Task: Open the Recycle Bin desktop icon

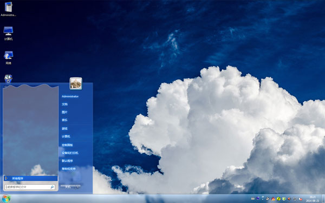Action: [8, 79]
